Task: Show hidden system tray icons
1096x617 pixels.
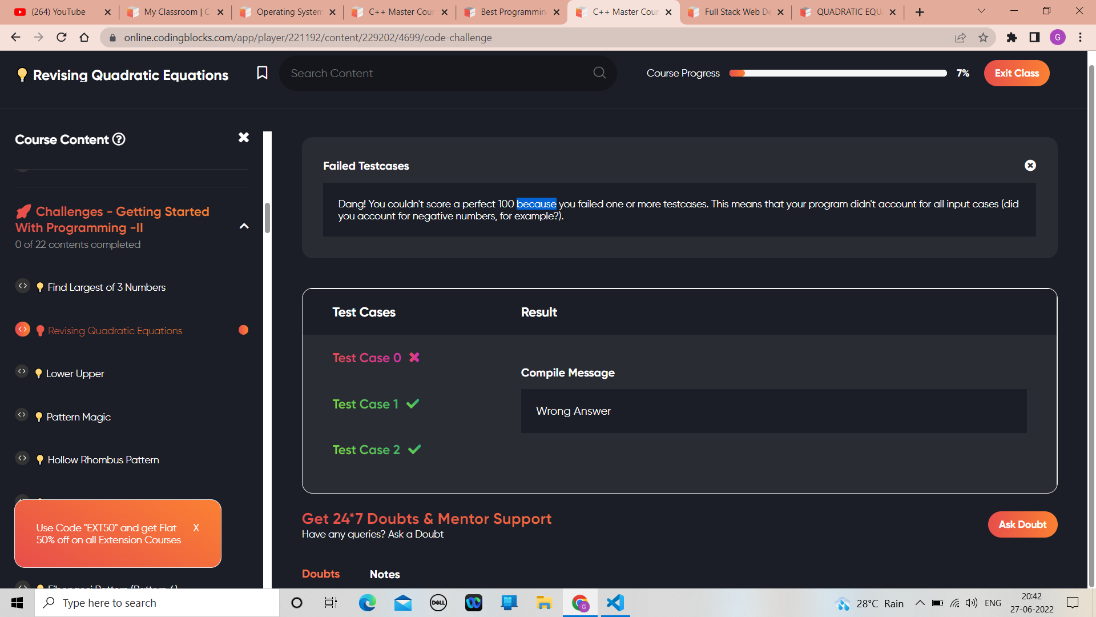Action: (920, 603)
